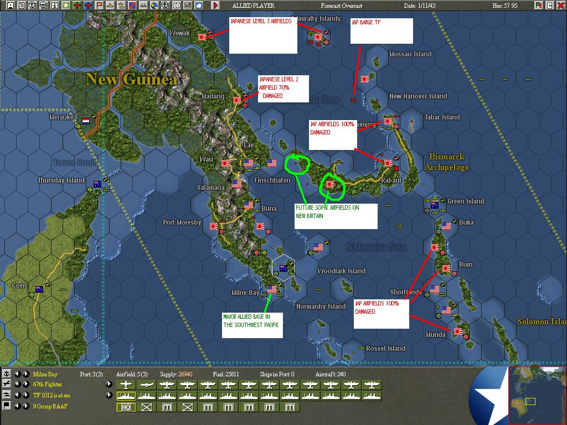567x425 pixels.
Task: Click the aircraft icon beside 67th Fighter
Action: click(6, 384)
